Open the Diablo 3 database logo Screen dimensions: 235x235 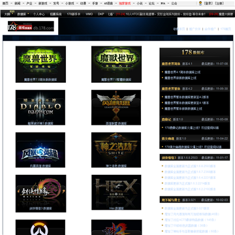[x=40, y=108]
